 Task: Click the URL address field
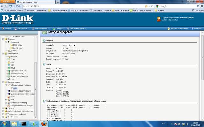[x=83, y=6]
